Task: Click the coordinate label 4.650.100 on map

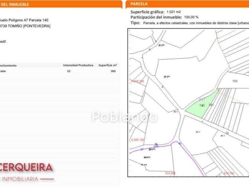Action: [138, 140]
